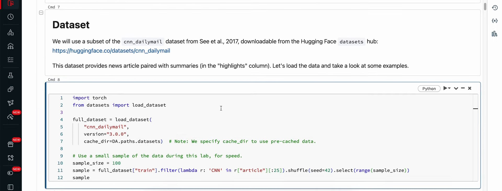Image resolution: width=502 pixels, height=191 pixels.
Task: Click version="3.0.0" code line
Action: 106,134
